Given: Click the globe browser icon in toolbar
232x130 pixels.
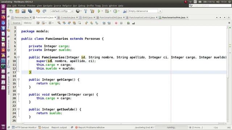Looking at the screenshot, I should (78, 11).
